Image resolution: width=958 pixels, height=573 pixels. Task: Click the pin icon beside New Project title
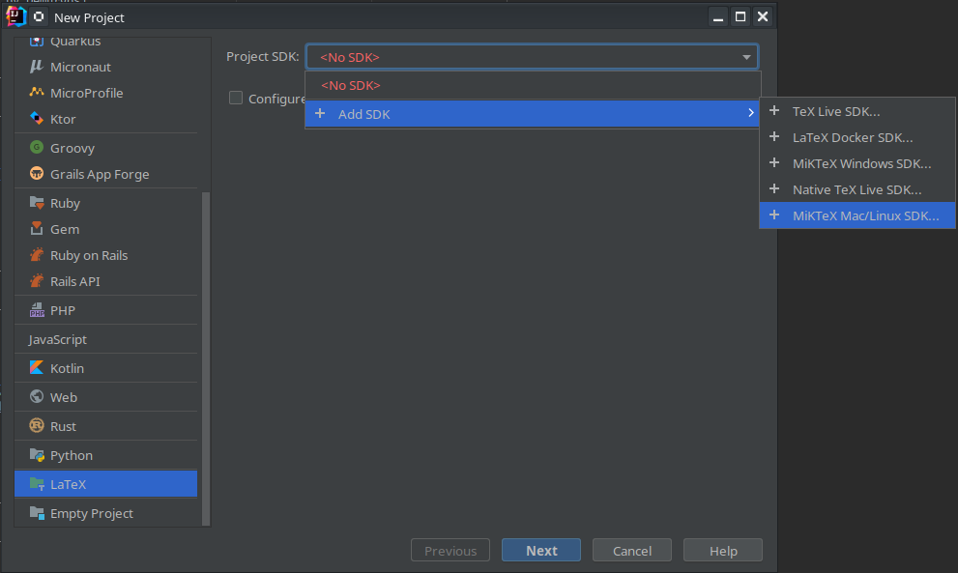(x=39, y=16)
